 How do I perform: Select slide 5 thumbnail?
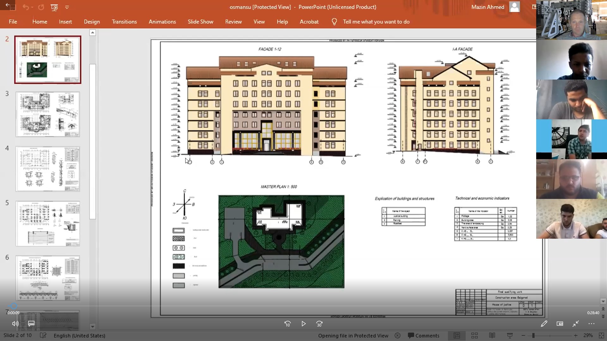[x=48, y=224]
